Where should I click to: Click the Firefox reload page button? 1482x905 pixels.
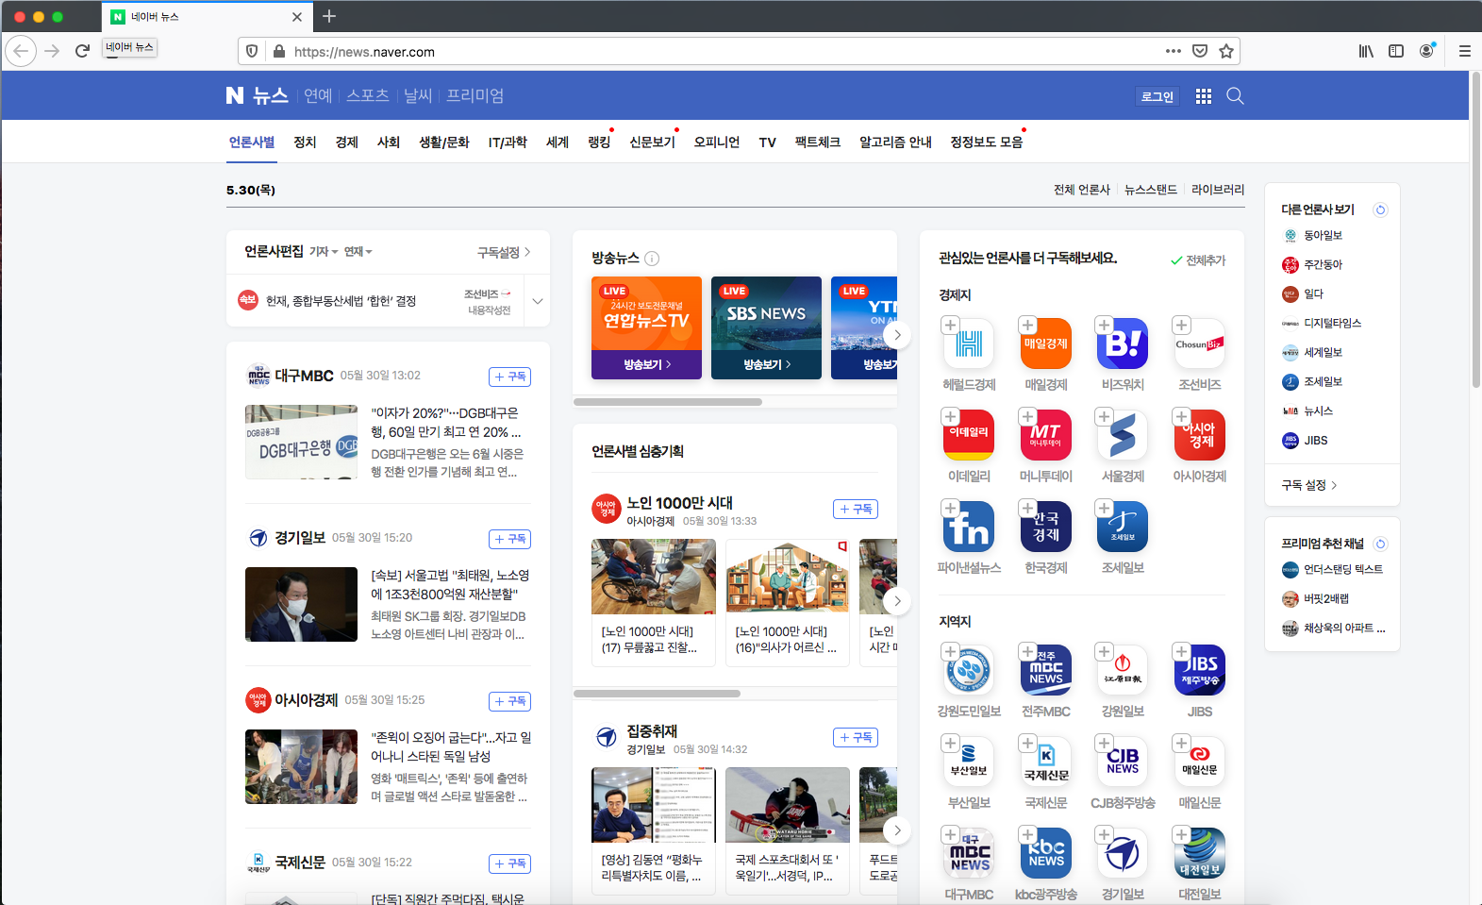coord(82,51)
